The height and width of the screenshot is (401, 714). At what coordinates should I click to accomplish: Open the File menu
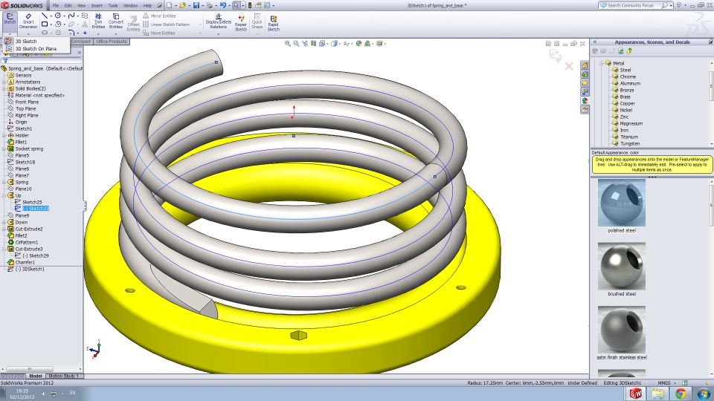(56, 5)
